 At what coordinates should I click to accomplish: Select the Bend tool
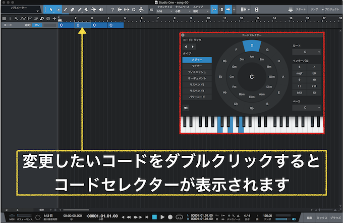(x=94, y=10)
